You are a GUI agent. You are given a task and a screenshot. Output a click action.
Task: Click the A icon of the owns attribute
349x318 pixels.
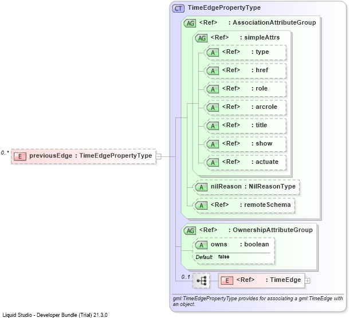pyautogui.click(x=201, y=245)
